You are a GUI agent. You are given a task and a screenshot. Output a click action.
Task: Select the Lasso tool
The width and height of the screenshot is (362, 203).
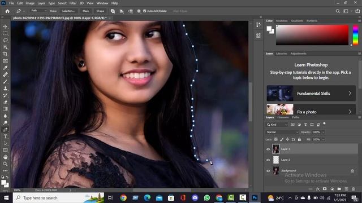5,40
